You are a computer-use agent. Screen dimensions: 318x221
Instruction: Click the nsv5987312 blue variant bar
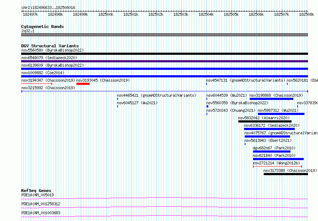pyautogui.click(x=281, y=114)
